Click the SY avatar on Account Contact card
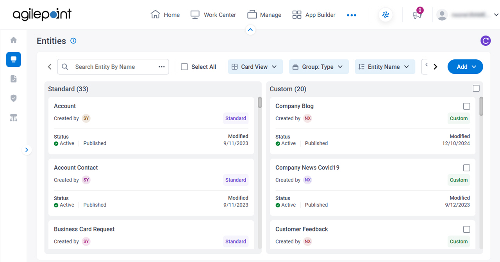500x262 pixels. (86, 180)
